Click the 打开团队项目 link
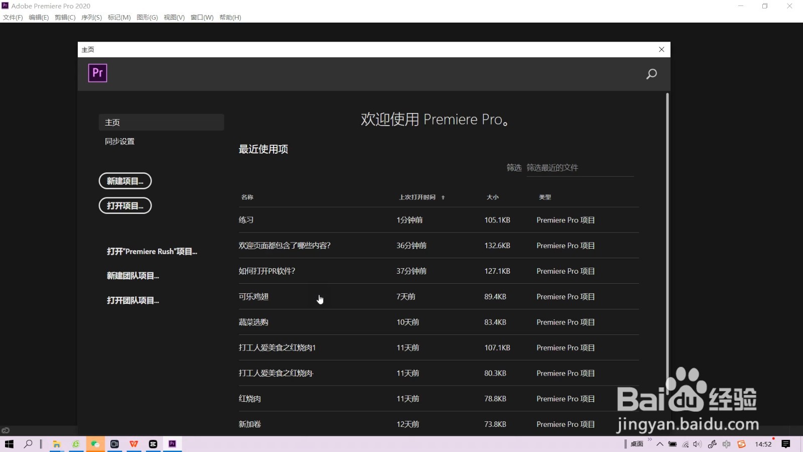The image size is (803, 452). pyautogui.click(x=133, y=300)
